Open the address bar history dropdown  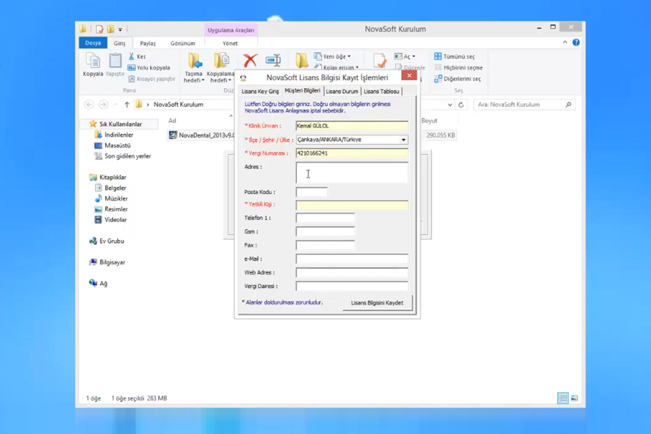click(450, 105)
